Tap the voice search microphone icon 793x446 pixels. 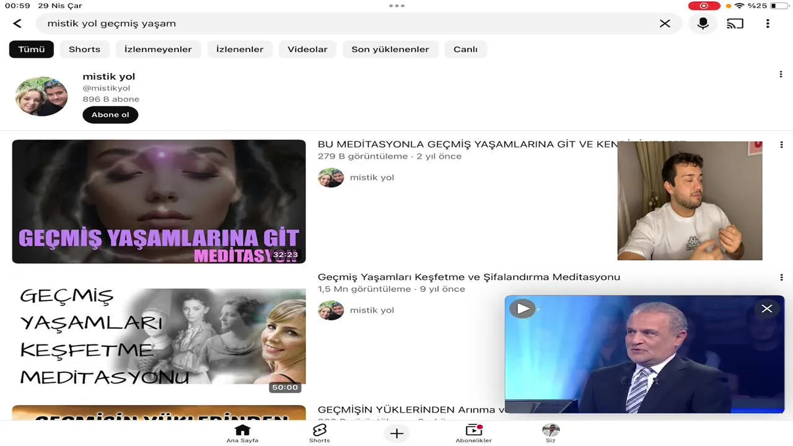703,24
